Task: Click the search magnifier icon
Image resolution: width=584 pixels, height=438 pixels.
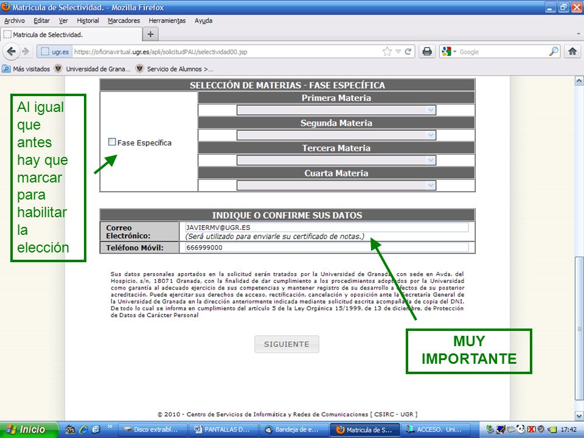Action: click(x=554, y=51)
